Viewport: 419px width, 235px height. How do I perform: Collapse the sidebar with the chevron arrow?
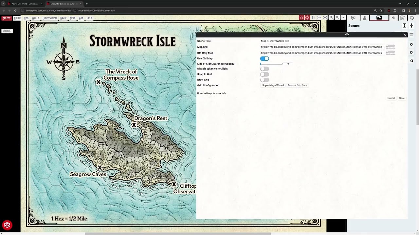(343, 18)
